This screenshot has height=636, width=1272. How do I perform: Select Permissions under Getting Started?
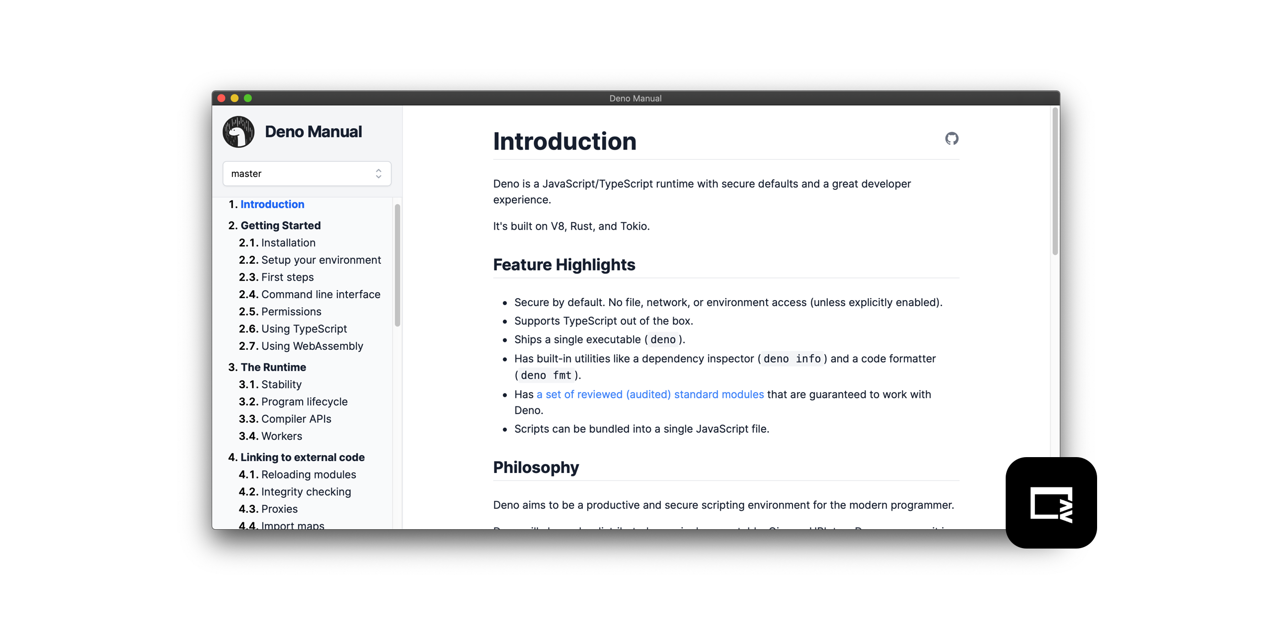(x=290, y=311)
